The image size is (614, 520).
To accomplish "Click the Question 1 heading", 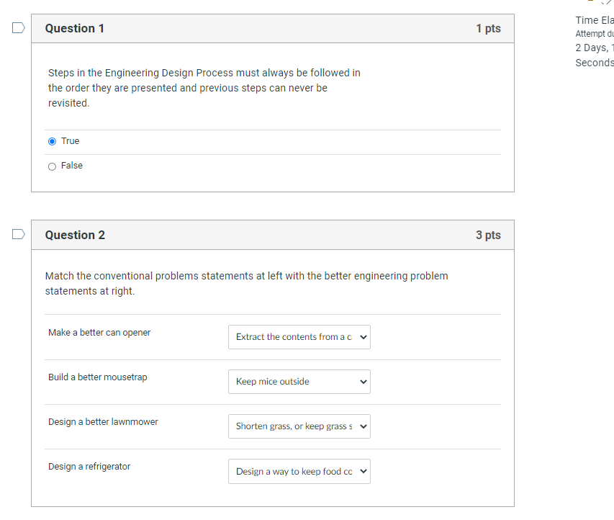I will 75,28.
